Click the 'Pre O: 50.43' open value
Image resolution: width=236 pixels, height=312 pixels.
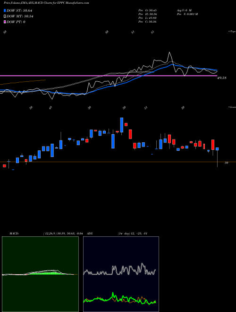[147, 10]
